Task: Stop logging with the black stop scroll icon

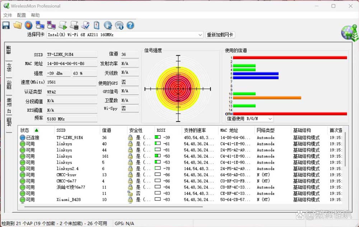Action: [74, 25]
